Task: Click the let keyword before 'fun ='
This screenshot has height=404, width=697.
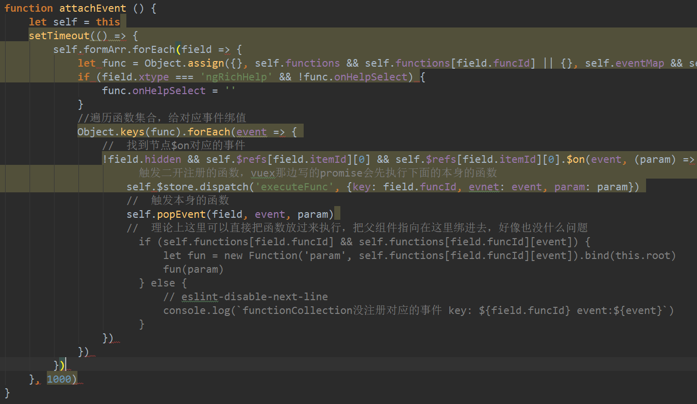Action: 172,255
